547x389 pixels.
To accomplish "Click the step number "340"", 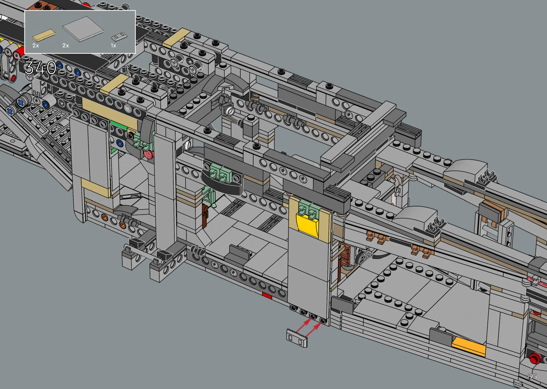I will pyautogui.click(x=40, y=68).
